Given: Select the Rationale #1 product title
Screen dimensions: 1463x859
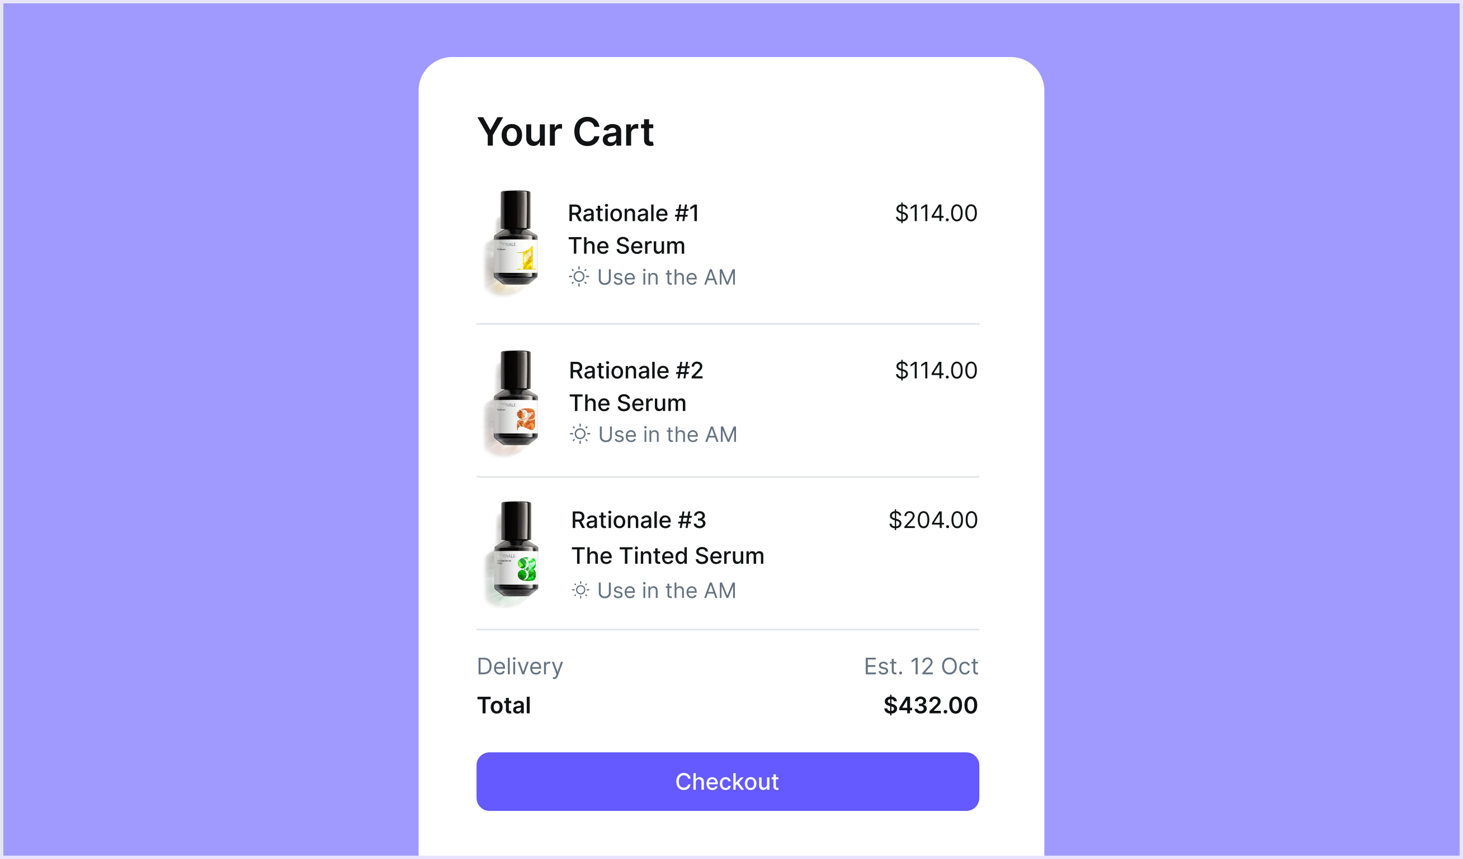Looking at the screenshot, I should tap(634, 213).
